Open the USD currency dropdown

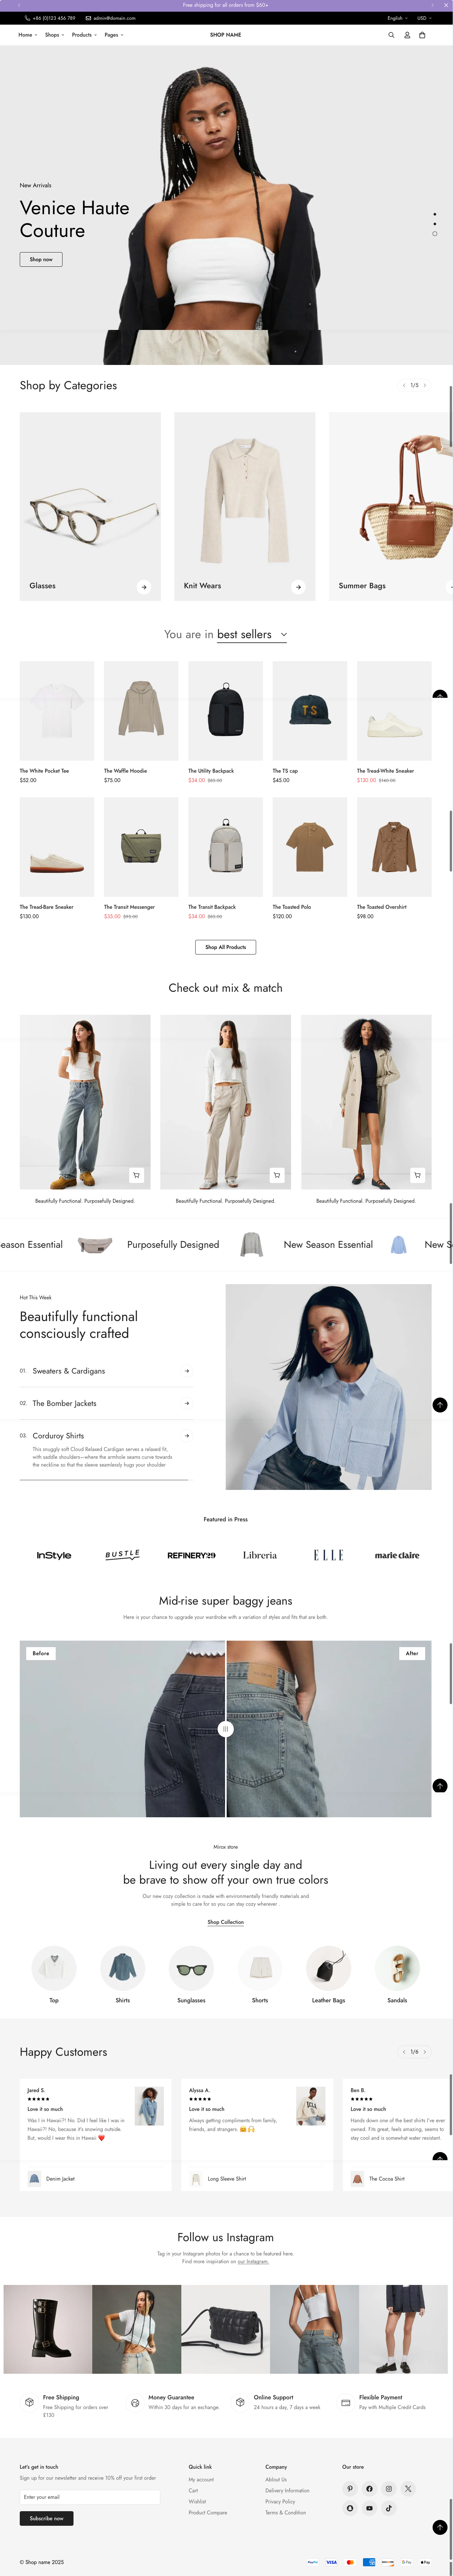(424, 18)
